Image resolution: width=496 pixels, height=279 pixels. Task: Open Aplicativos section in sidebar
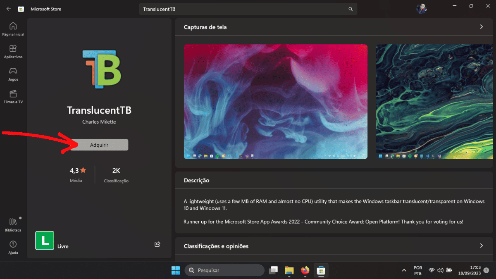pos(13,52)
